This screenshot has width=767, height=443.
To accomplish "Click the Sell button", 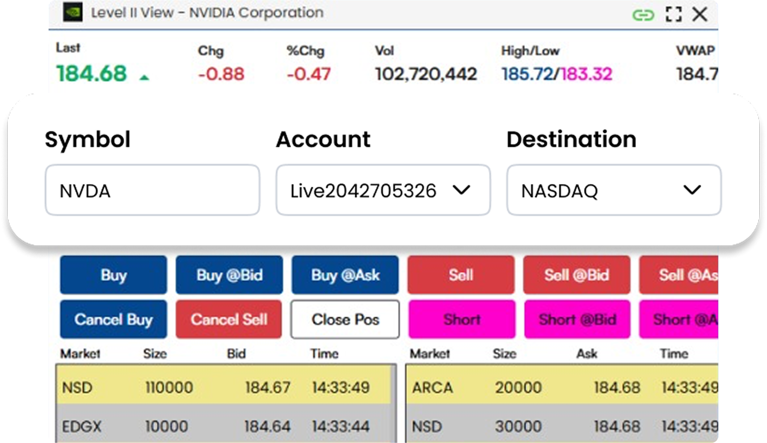I will [x=461, y=275].
